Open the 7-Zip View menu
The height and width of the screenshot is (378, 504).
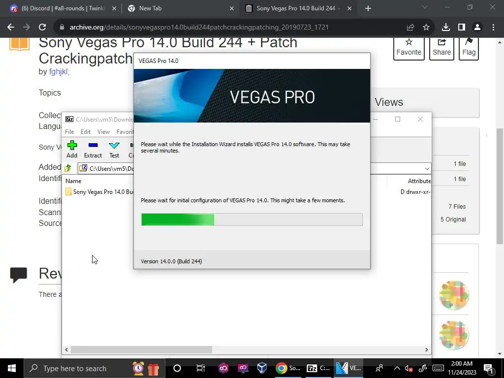click(103, 132)
